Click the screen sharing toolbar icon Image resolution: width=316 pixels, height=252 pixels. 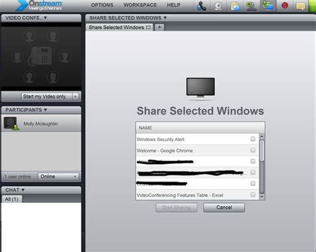pos(268,5)
